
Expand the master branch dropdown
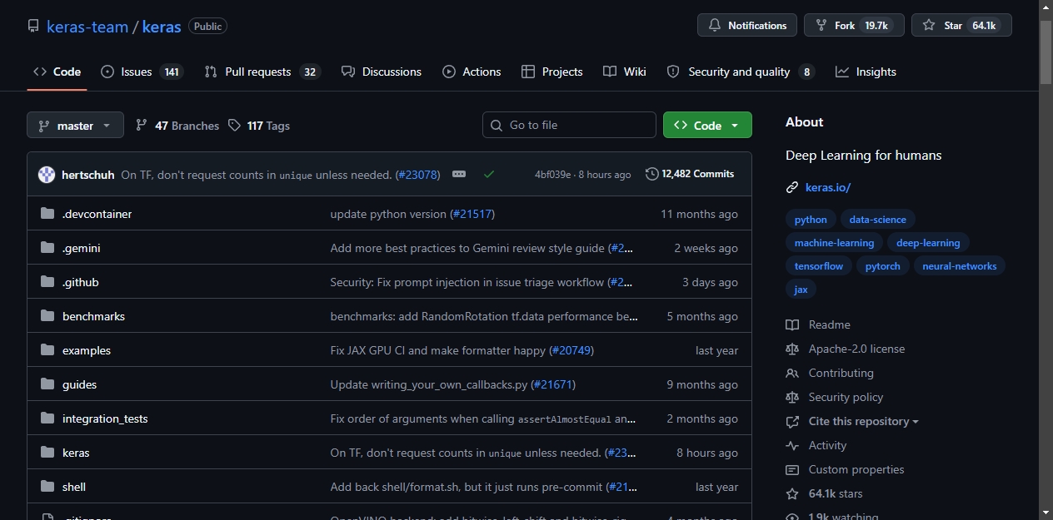[75, 126]
